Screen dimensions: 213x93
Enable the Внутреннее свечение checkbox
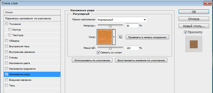(7, 52)
